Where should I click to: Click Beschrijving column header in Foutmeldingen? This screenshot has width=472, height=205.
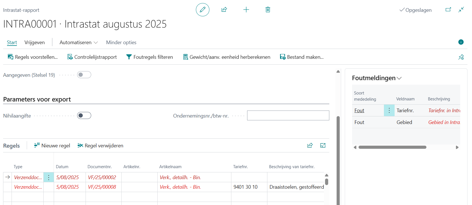coord(439,99)
